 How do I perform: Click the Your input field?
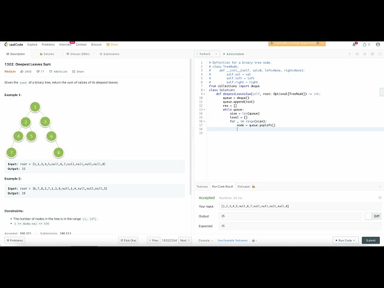click(300, 206)
